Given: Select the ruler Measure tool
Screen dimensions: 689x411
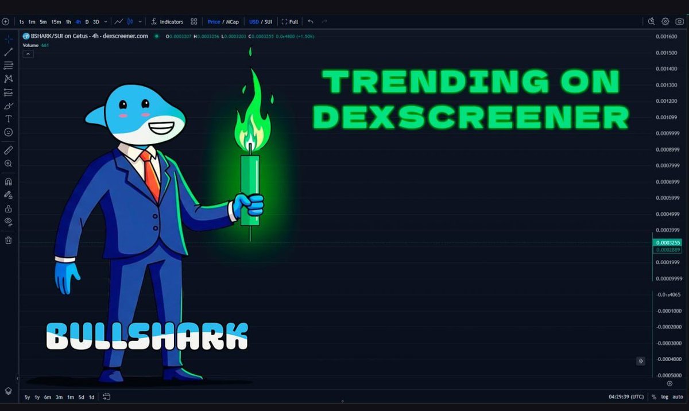Looking at the screenshot, I should coord(9,150).
